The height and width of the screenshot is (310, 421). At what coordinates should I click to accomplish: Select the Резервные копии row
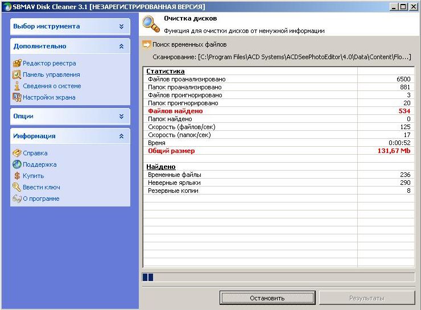[279, 191]
